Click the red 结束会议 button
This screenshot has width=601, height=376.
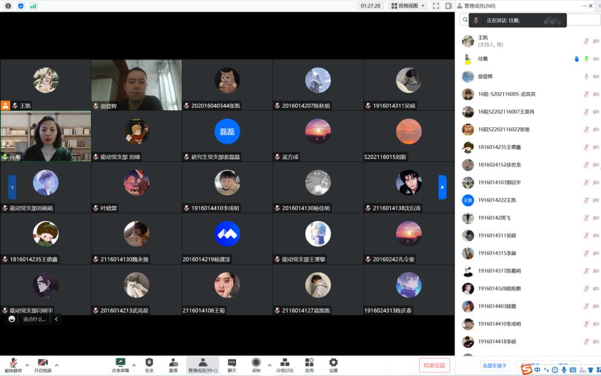pyautogui.click(x=434, y=365)
